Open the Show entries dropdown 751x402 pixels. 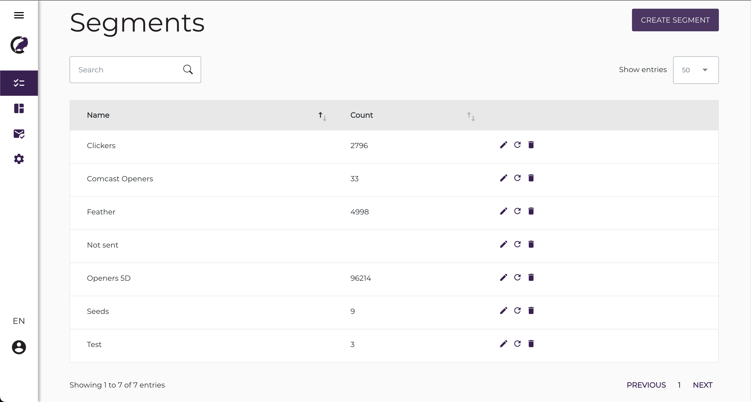coord(696,70)
